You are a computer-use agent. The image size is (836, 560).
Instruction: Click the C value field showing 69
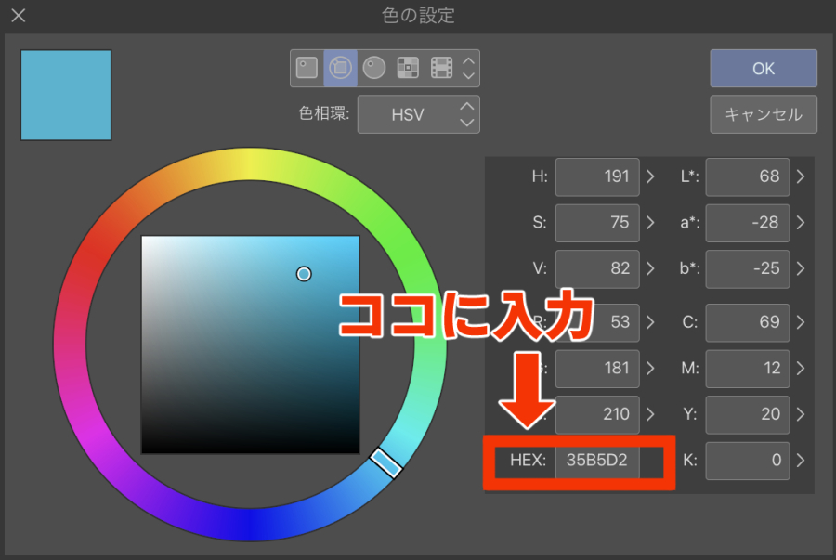748,323
